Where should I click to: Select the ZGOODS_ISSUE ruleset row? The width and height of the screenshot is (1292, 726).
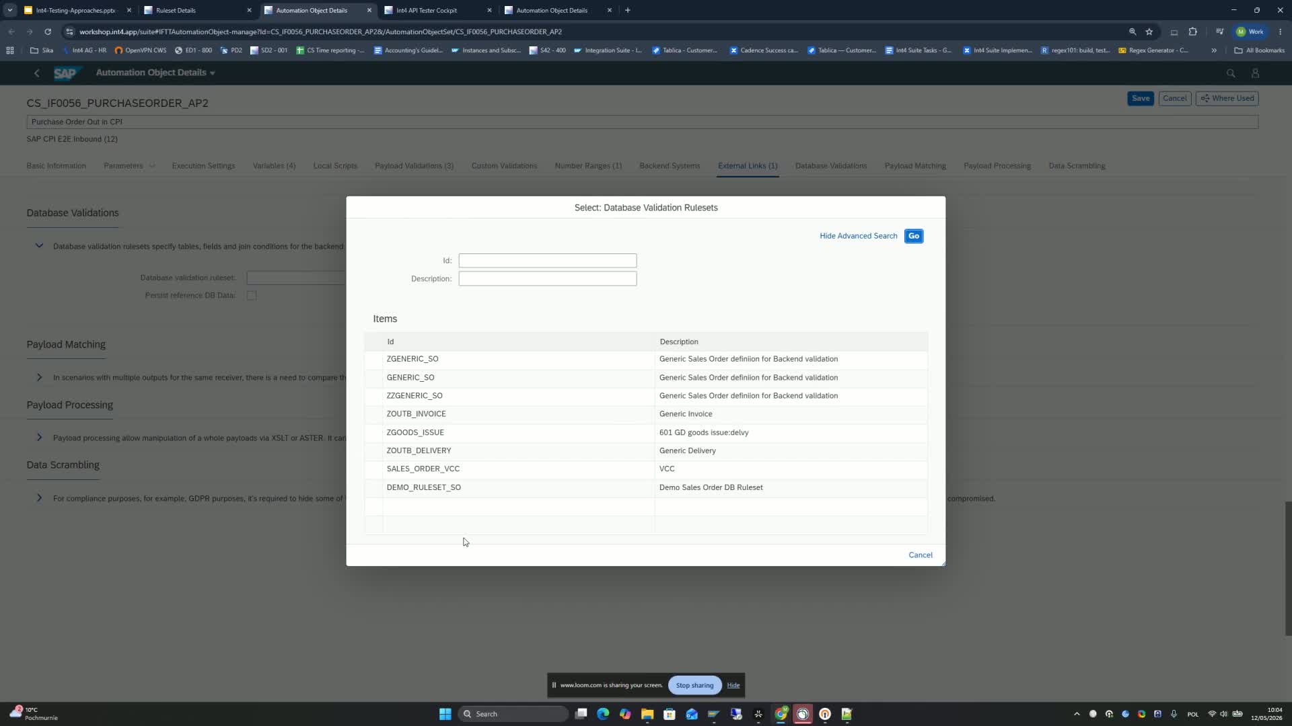(x=646, y=432)
